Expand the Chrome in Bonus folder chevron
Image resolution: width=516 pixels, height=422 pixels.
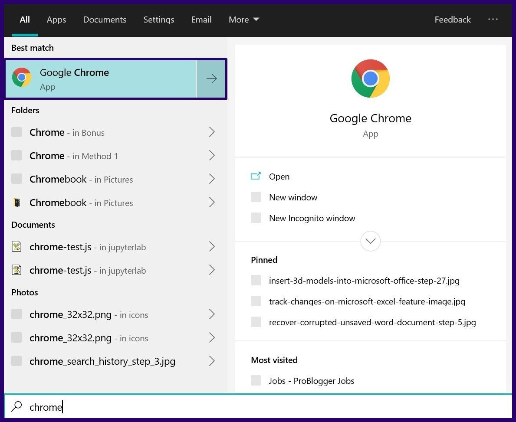212,132
